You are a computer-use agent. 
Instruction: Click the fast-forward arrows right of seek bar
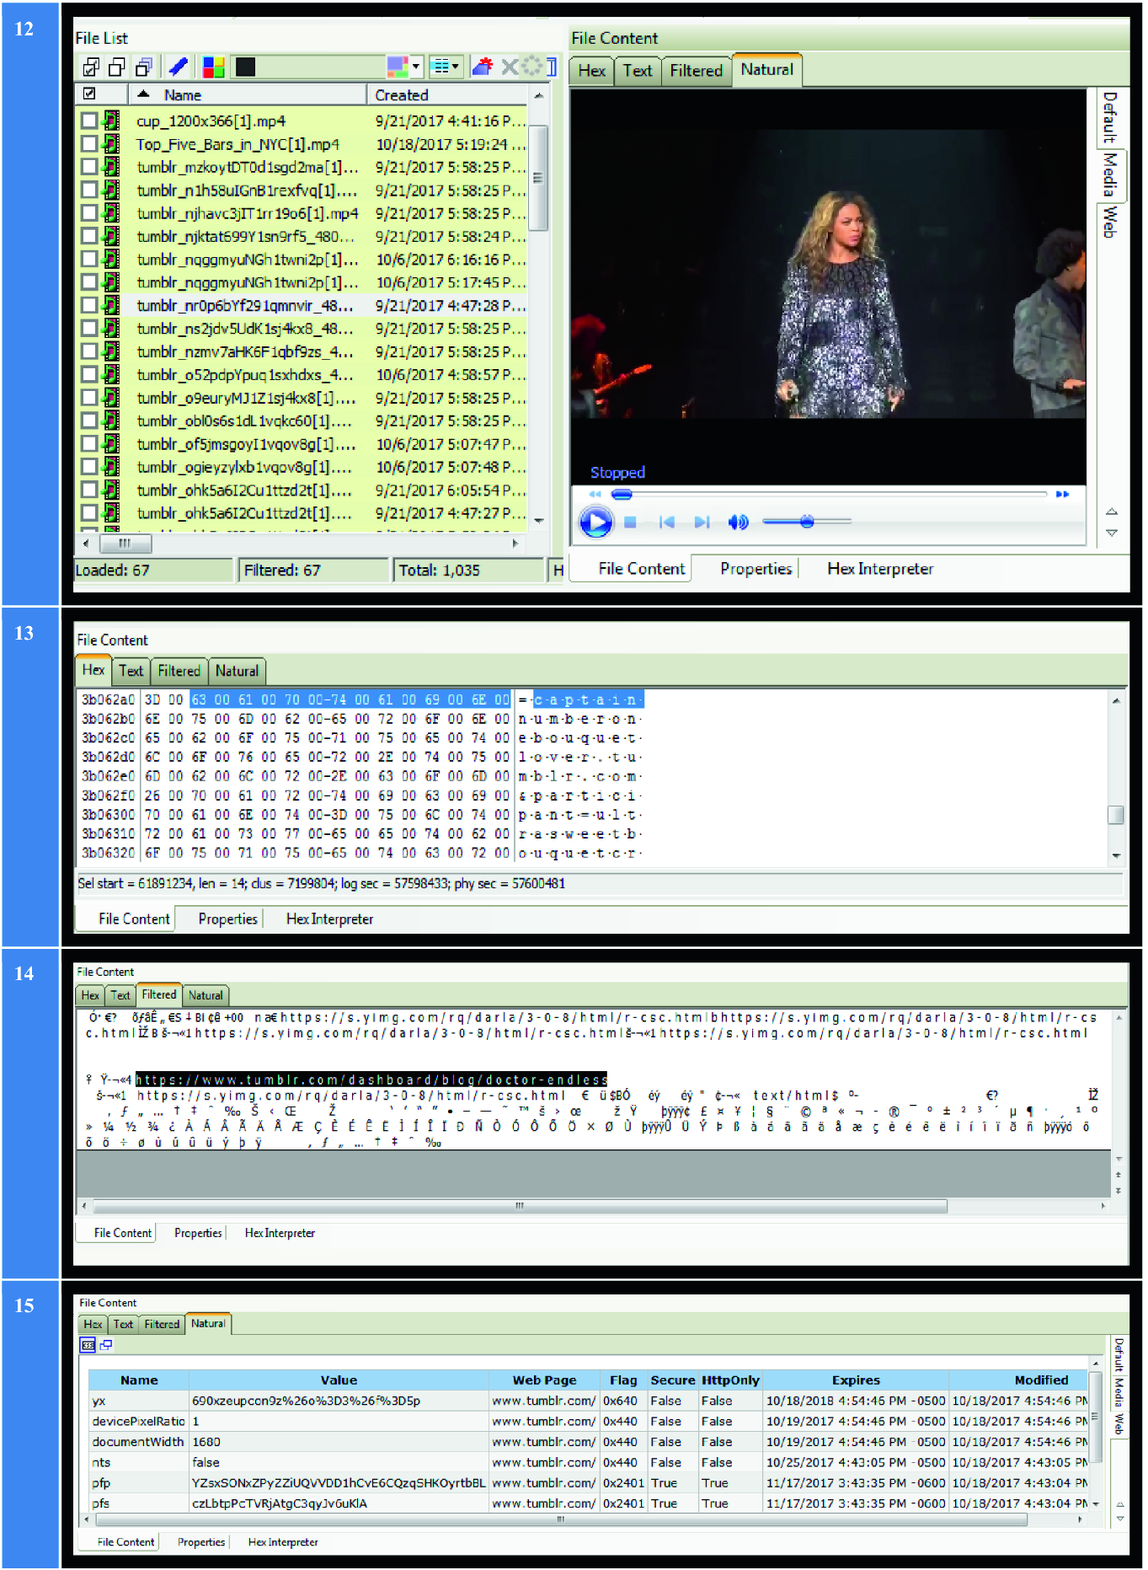point(1062,495)
